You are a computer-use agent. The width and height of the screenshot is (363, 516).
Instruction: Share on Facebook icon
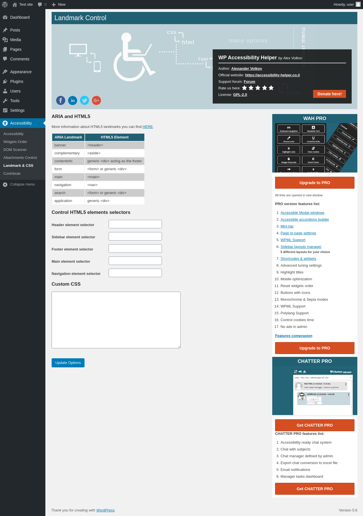(61, 100)
